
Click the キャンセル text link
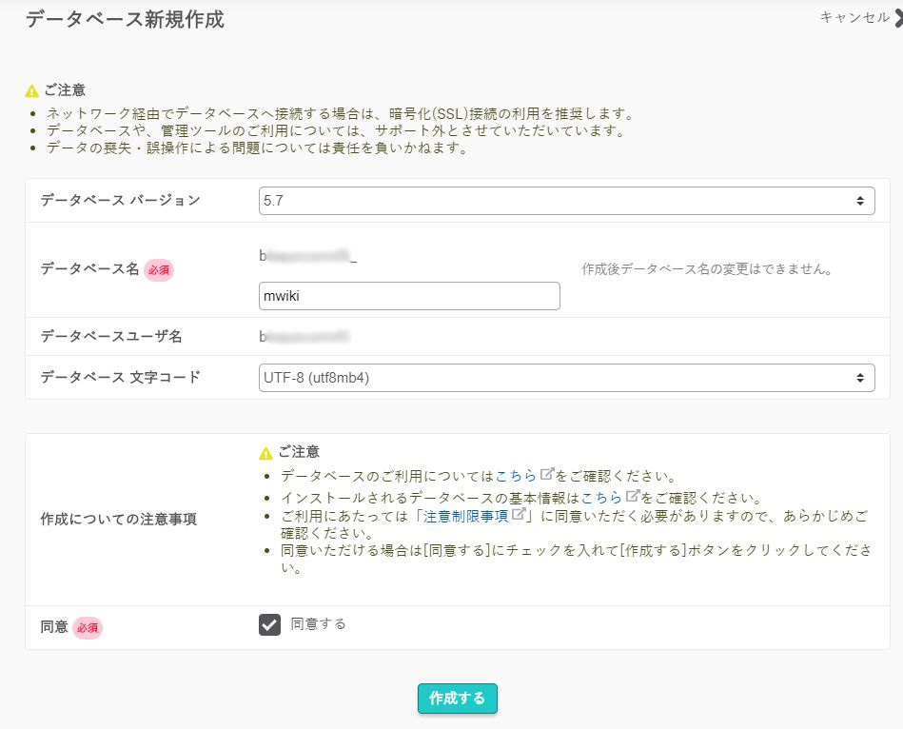854,17
